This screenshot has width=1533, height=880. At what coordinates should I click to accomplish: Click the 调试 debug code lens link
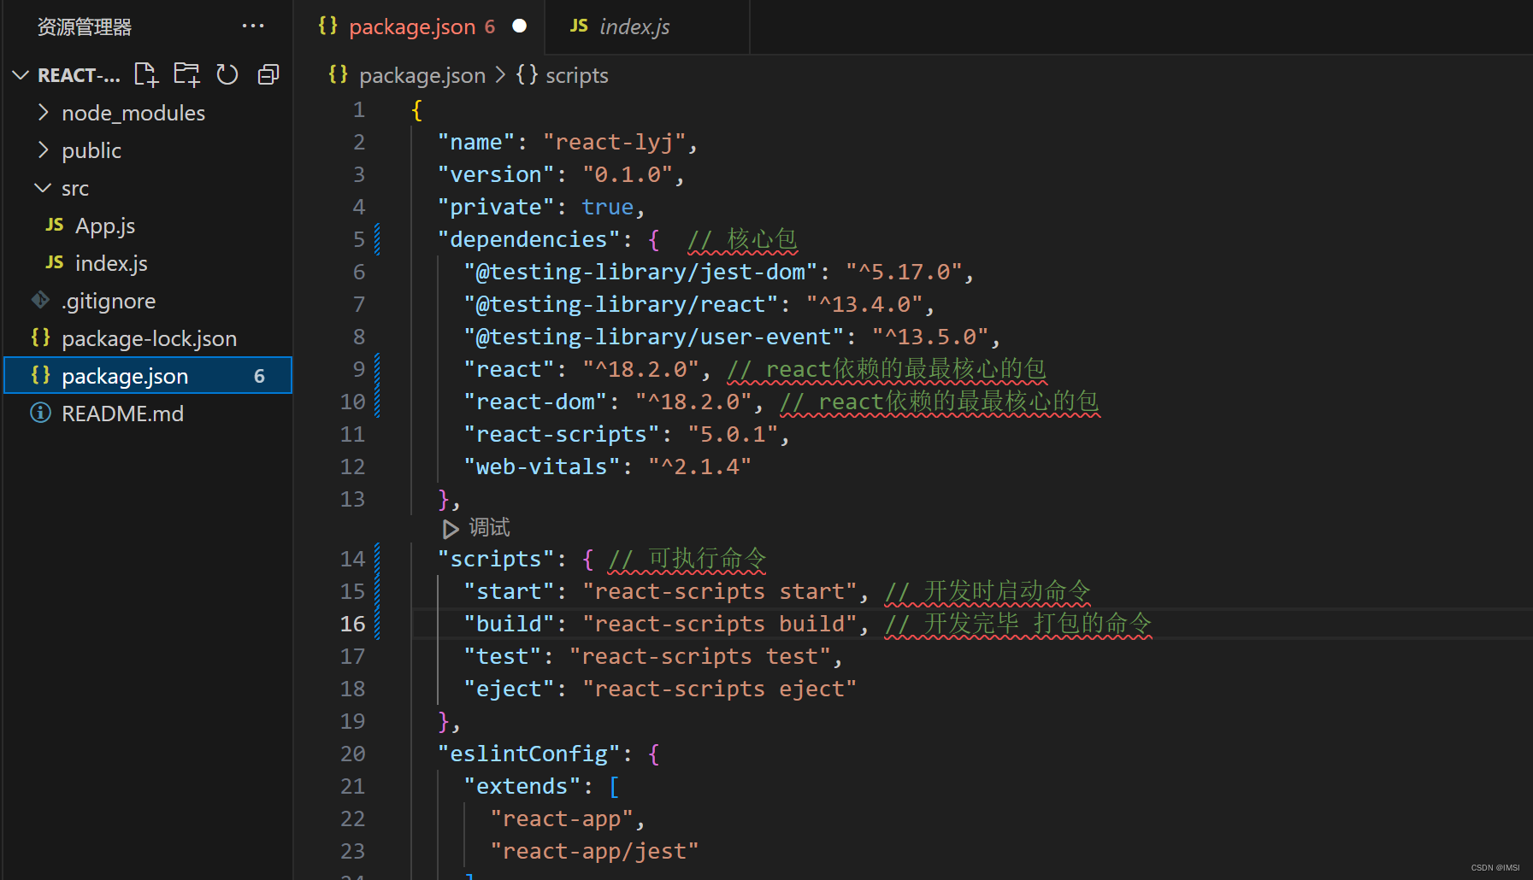coord(489,528)
